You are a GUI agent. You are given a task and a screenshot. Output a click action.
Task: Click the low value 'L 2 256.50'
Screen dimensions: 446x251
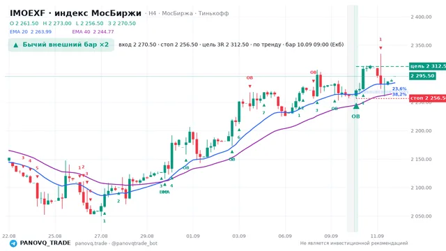90,23
